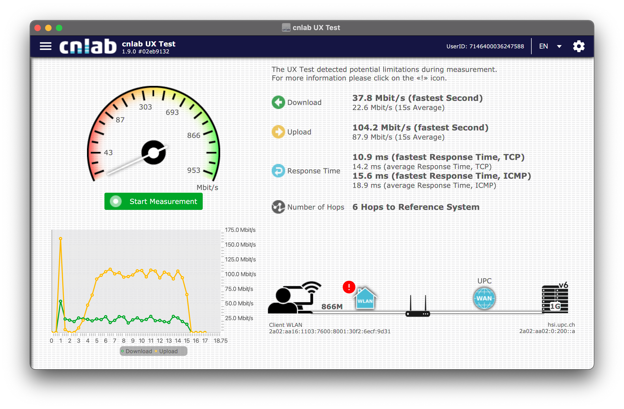
Task: Click the green Download arrow icon
Action: click(x=278, y=103)
